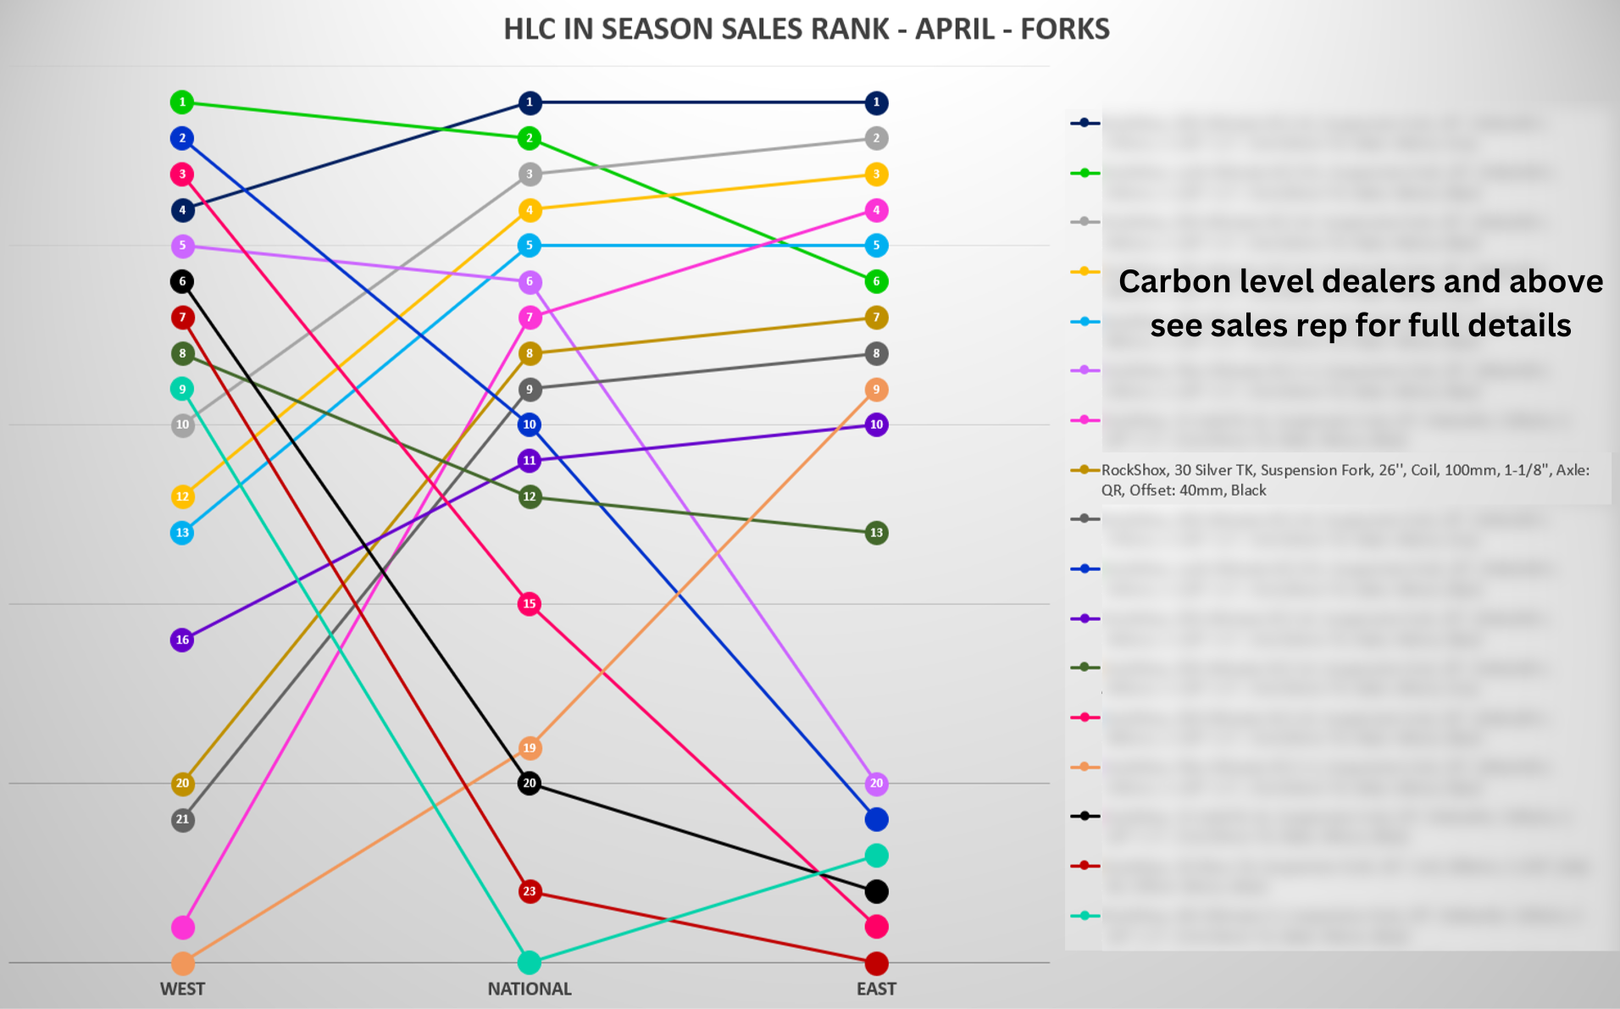Select the chart title HLC In Season Sales Rank

click(806, 30)
